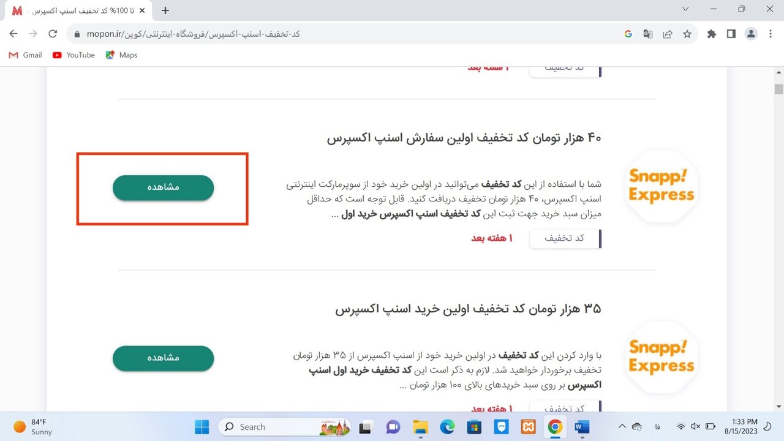This screenshot has height=441, width=784.
Task: Bookmark this tab with the star icon
Action: pyautogui.click(x=687, y=34)
